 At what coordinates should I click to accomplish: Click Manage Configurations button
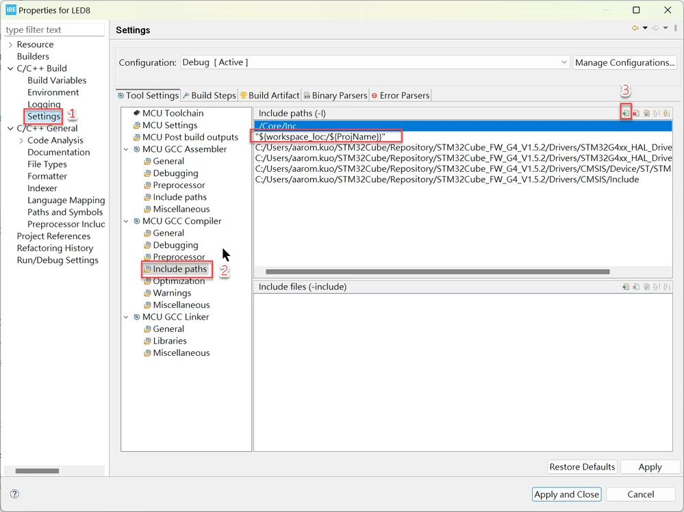624,62
